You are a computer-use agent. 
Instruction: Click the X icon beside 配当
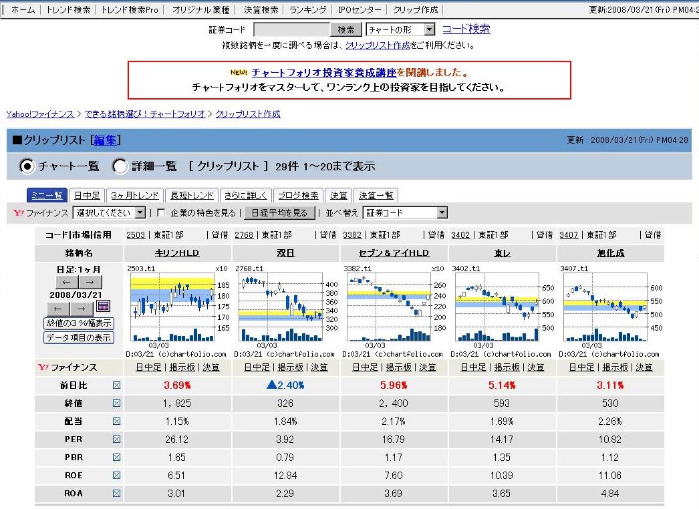tap(117, 421)
